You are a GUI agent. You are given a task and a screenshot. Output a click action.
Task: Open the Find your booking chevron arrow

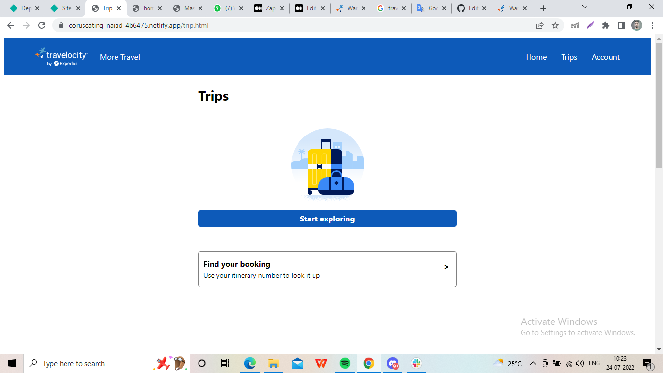coord(445,267)
